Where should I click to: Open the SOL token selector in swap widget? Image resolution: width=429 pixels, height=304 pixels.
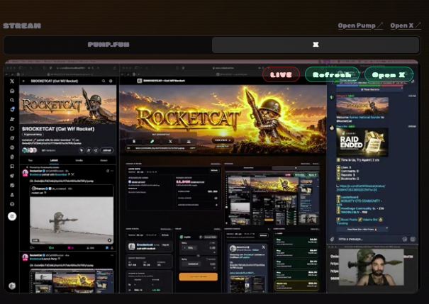[x=189, y=248]
